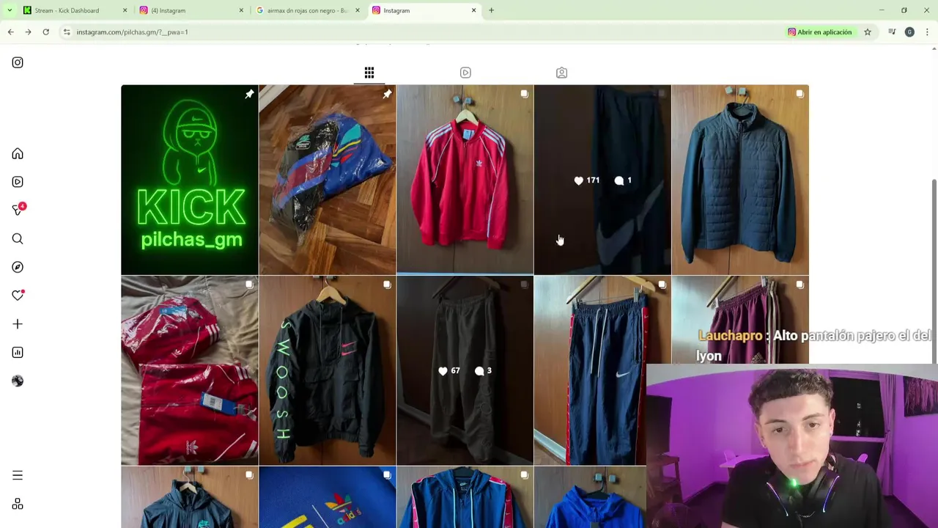View site information icon in address bar

point(67,32)
